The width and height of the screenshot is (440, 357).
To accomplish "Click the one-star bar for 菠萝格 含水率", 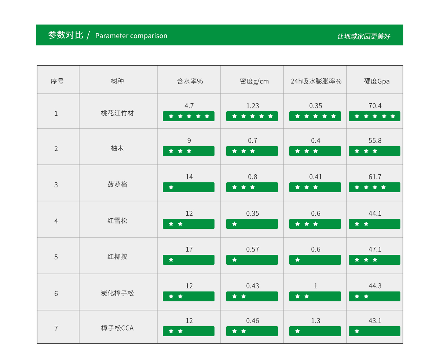I will pos(188,187).
